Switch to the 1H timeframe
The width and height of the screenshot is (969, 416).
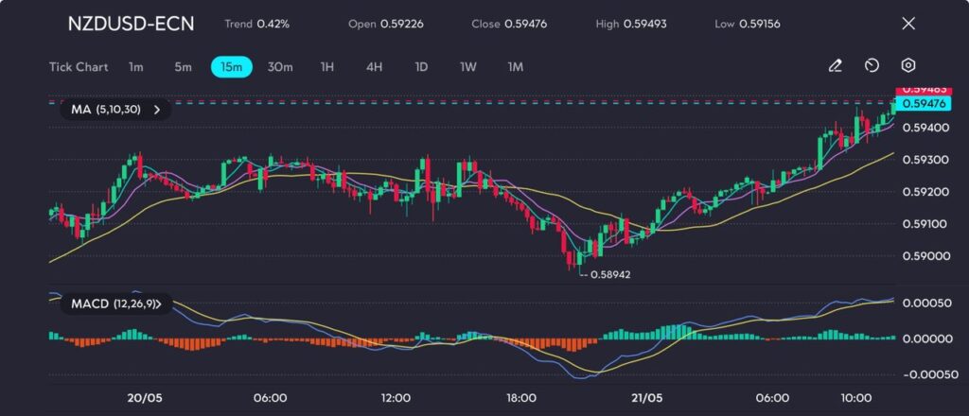pos(327,67)
